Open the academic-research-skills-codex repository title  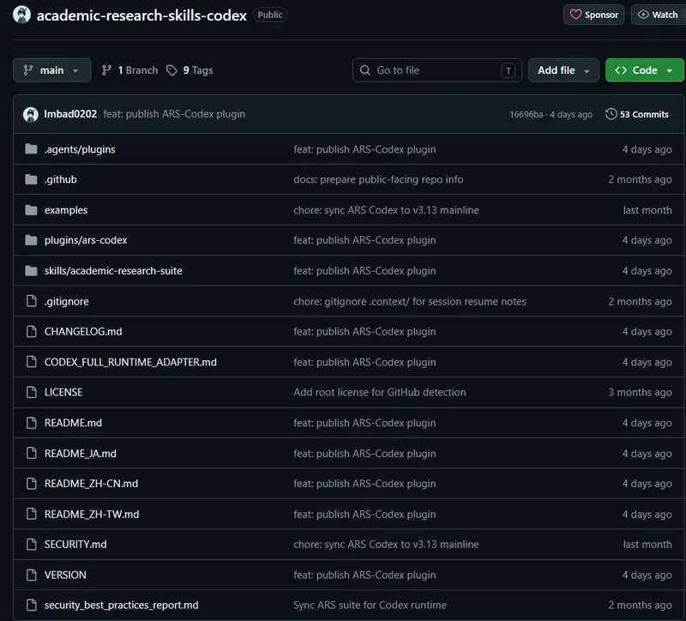pyautogui.click(x=141, y=15)
